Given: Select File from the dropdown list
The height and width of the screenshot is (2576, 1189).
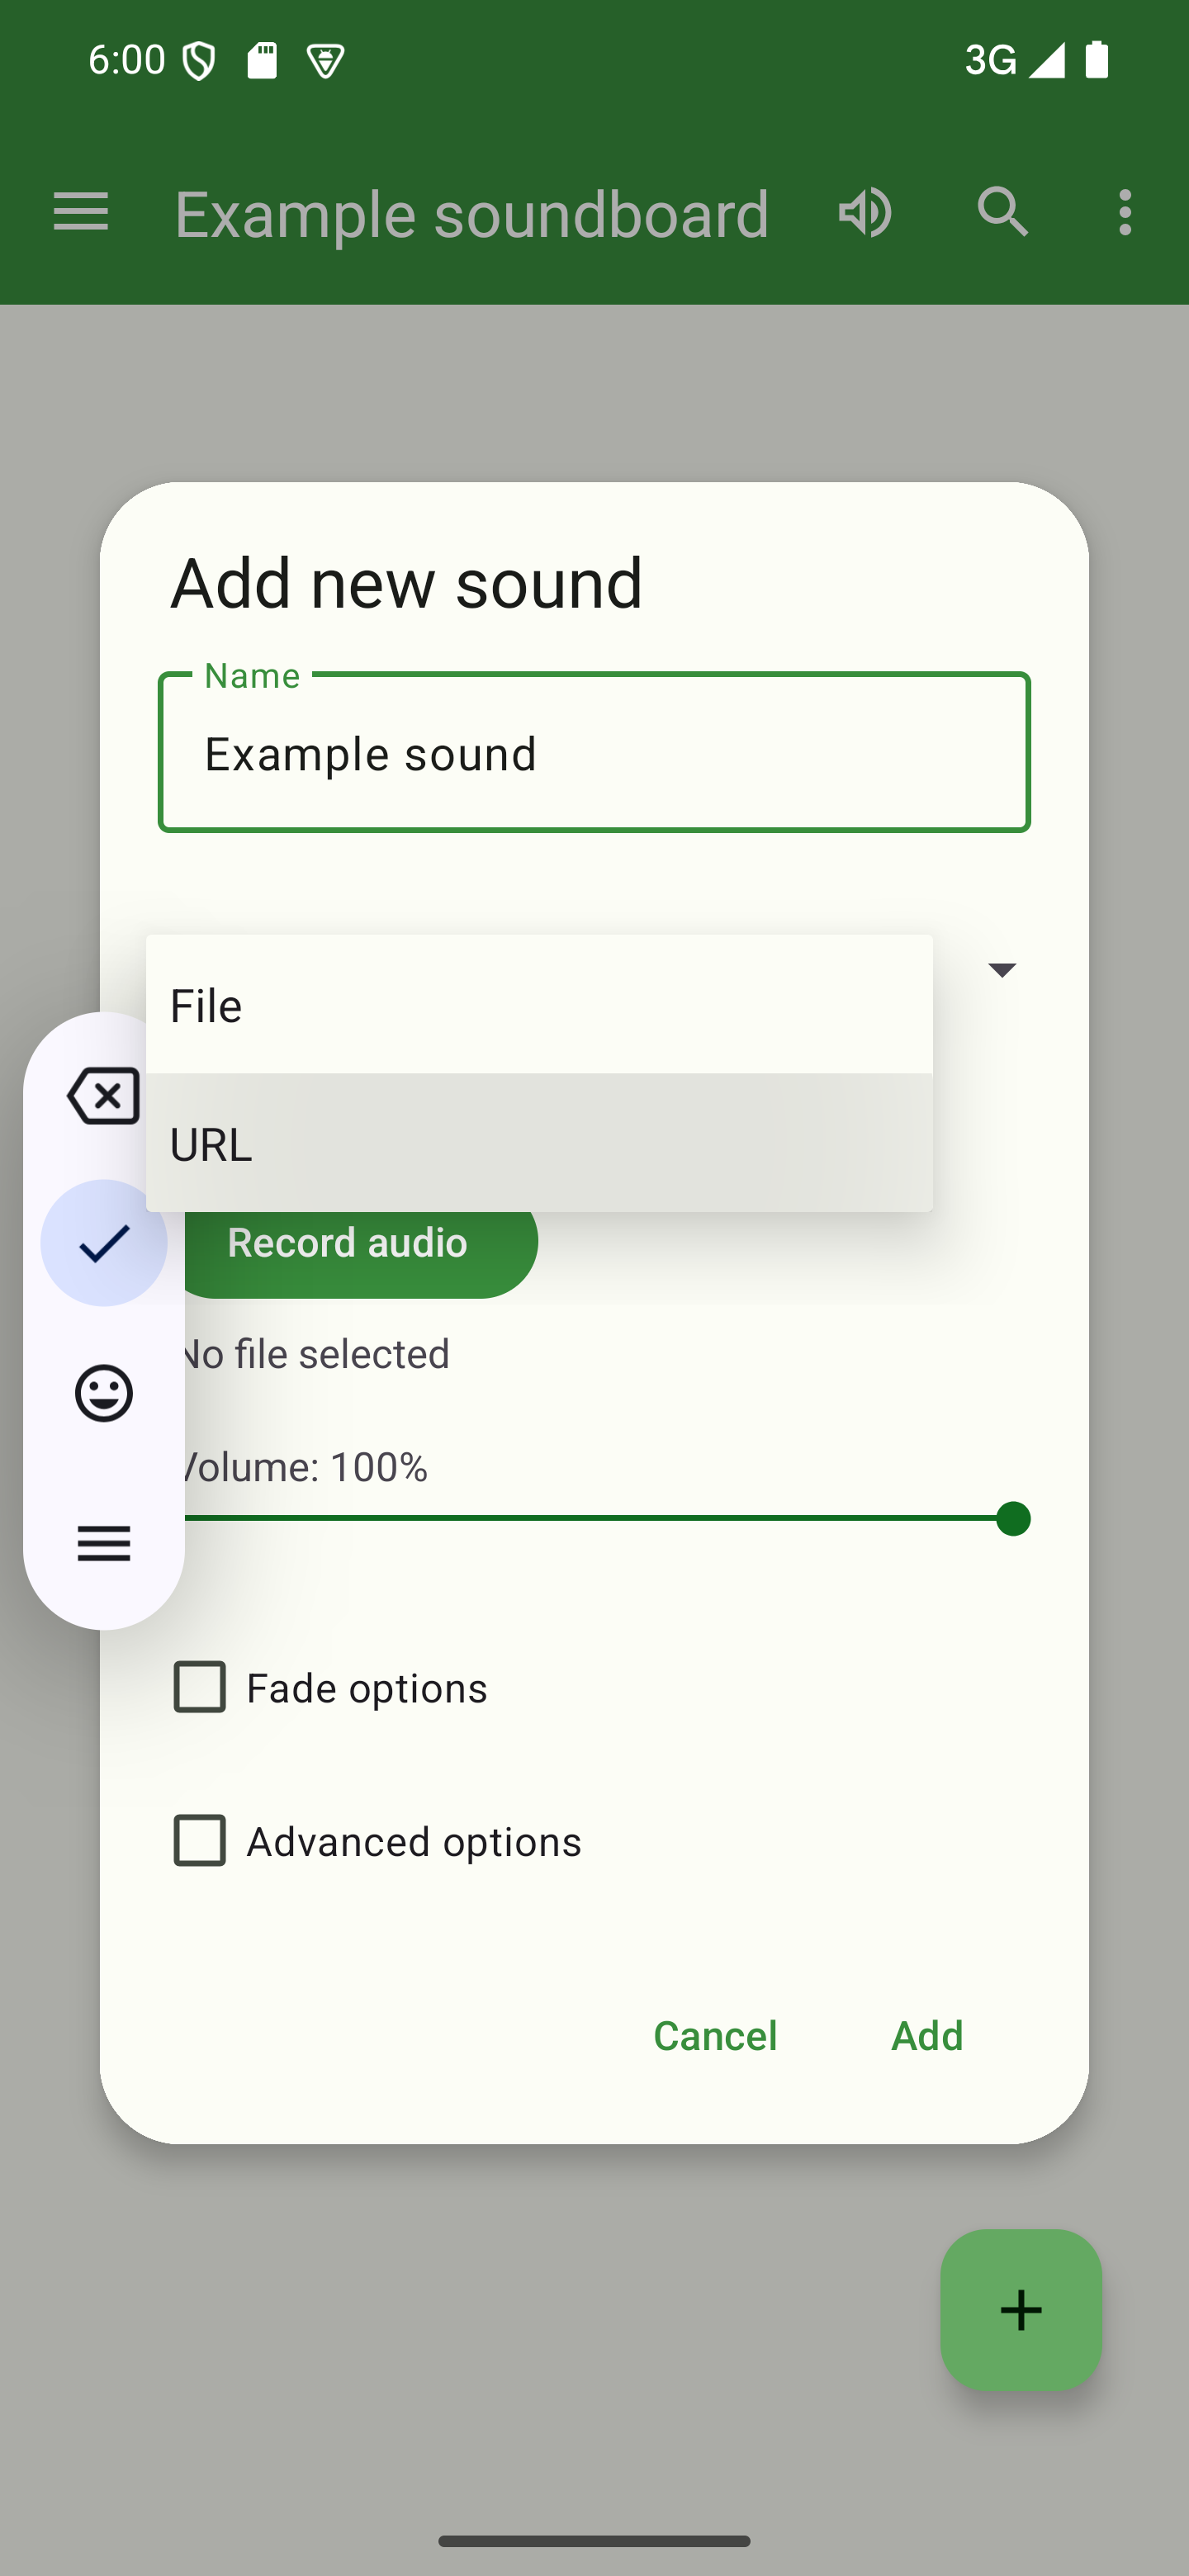Looking at the screenshot, I should click(x=539, y=1005).
